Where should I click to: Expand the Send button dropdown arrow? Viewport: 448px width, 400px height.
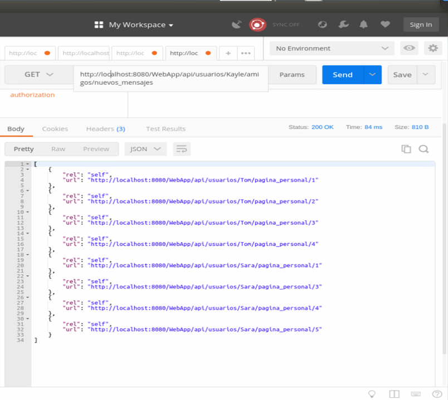pos(372,75)
